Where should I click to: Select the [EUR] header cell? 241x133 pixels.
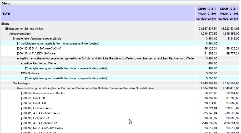point(6,13)
